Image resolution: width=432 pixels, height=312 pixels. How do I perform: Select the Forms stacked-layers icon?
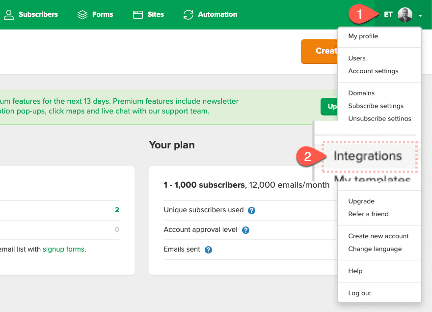[x=82, y=14]
